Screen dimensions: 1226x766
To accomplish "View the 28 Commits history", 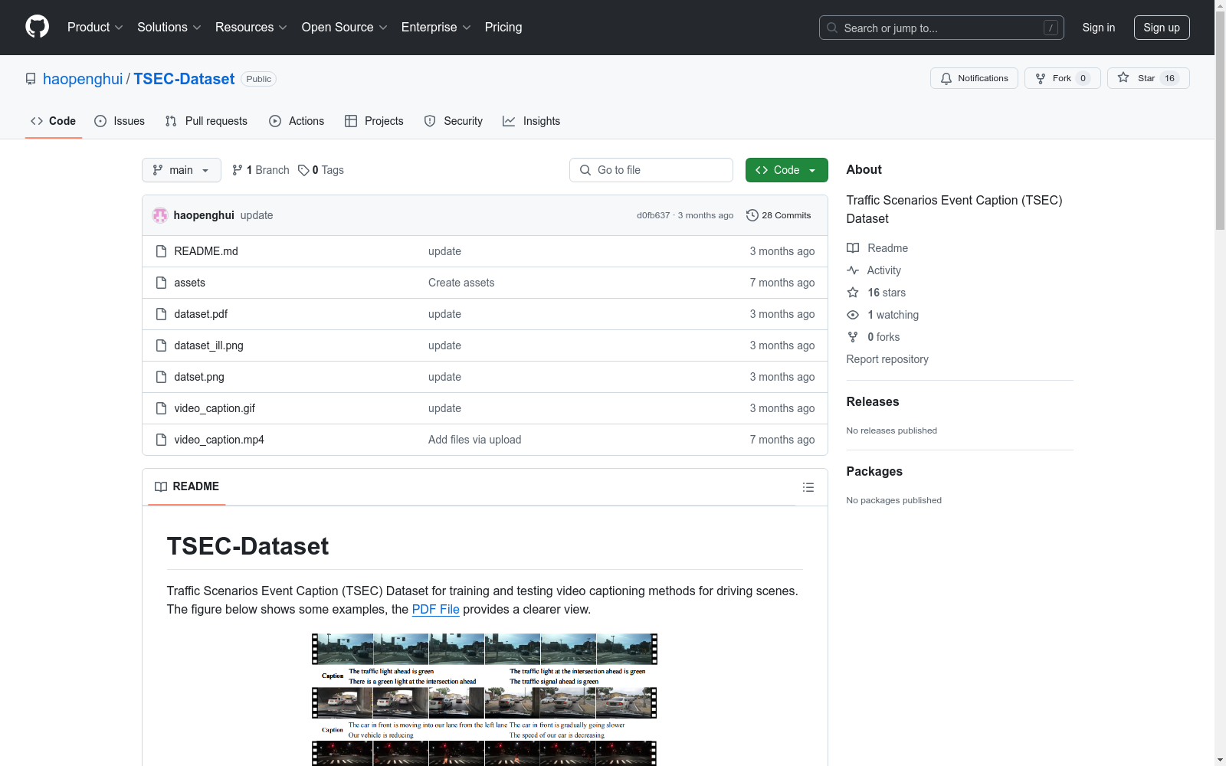I will pyautogui.click(x=779, y=215).
